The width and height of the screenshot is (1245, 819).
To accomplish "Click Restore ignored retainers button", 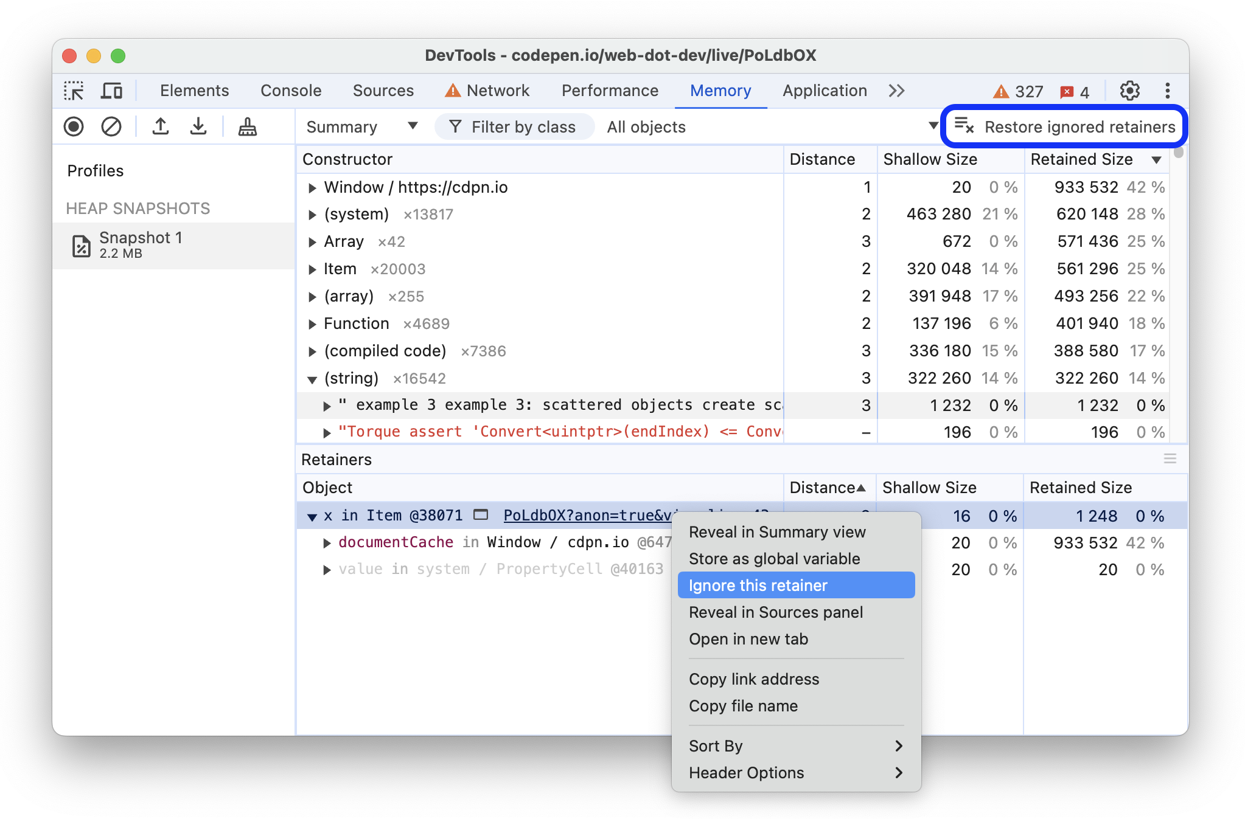I will click(1064, 127).
